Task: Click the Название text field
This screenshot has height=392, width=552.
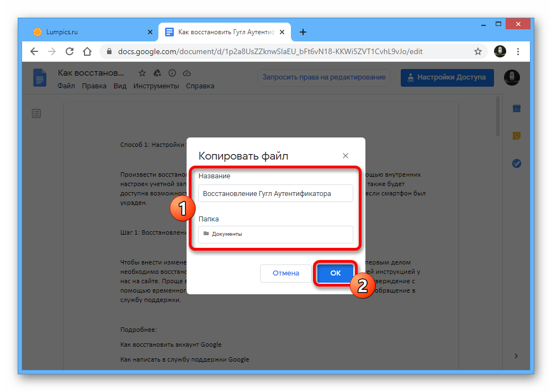Action: (x=275, y=194)
